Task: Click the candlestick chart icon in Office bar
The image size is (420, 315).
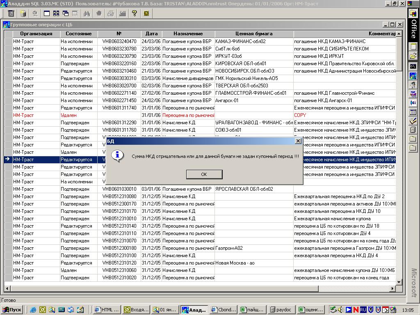Action: 413,103
